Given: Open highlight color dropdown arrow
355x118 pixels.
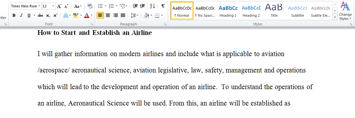Looking at the screenshot, I should pyautogui.click(x=81, y=16).
